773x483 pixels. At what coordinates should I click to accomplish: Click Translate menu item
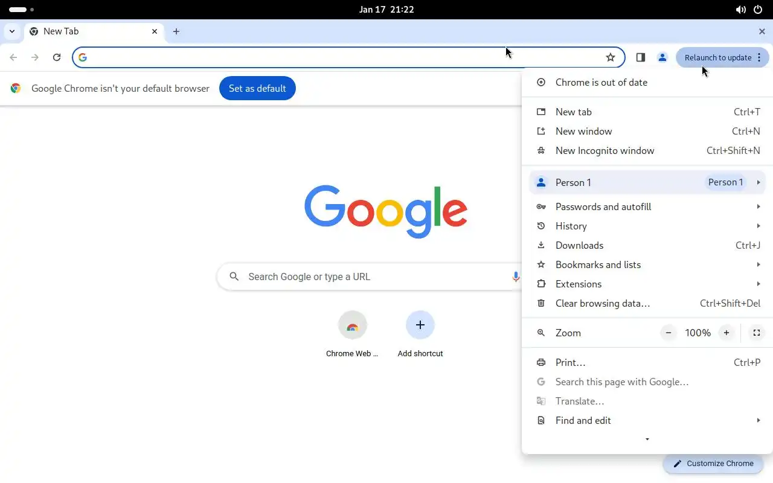[647, 401]
